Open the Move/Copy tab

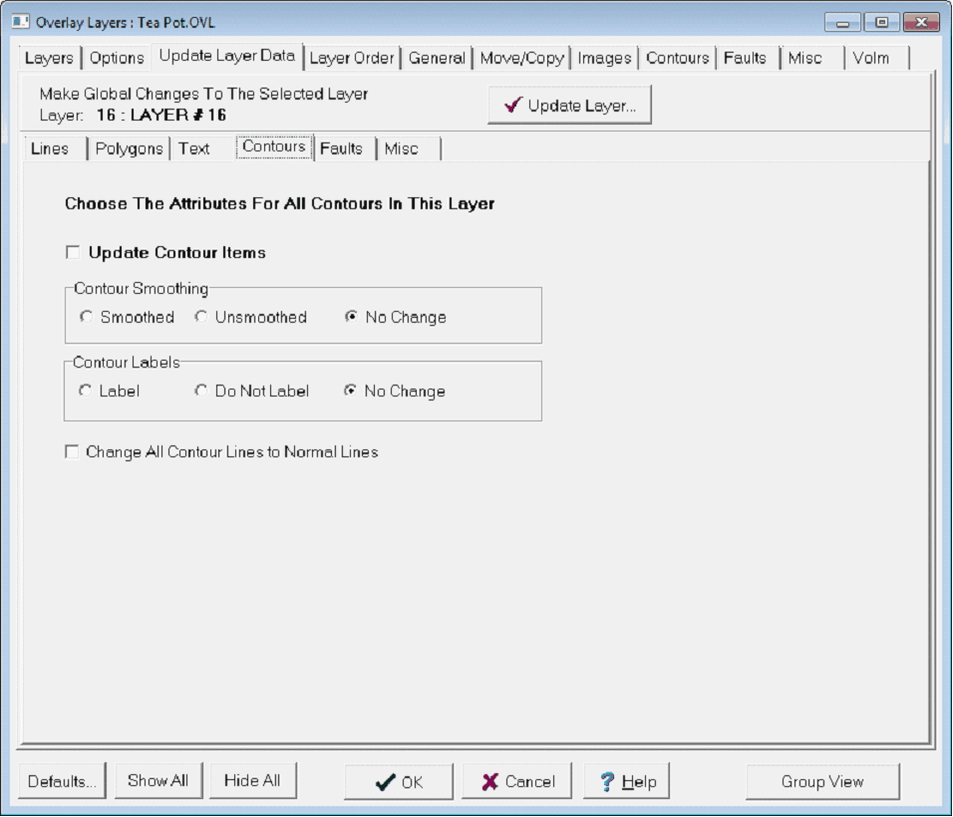click(521, 58)
